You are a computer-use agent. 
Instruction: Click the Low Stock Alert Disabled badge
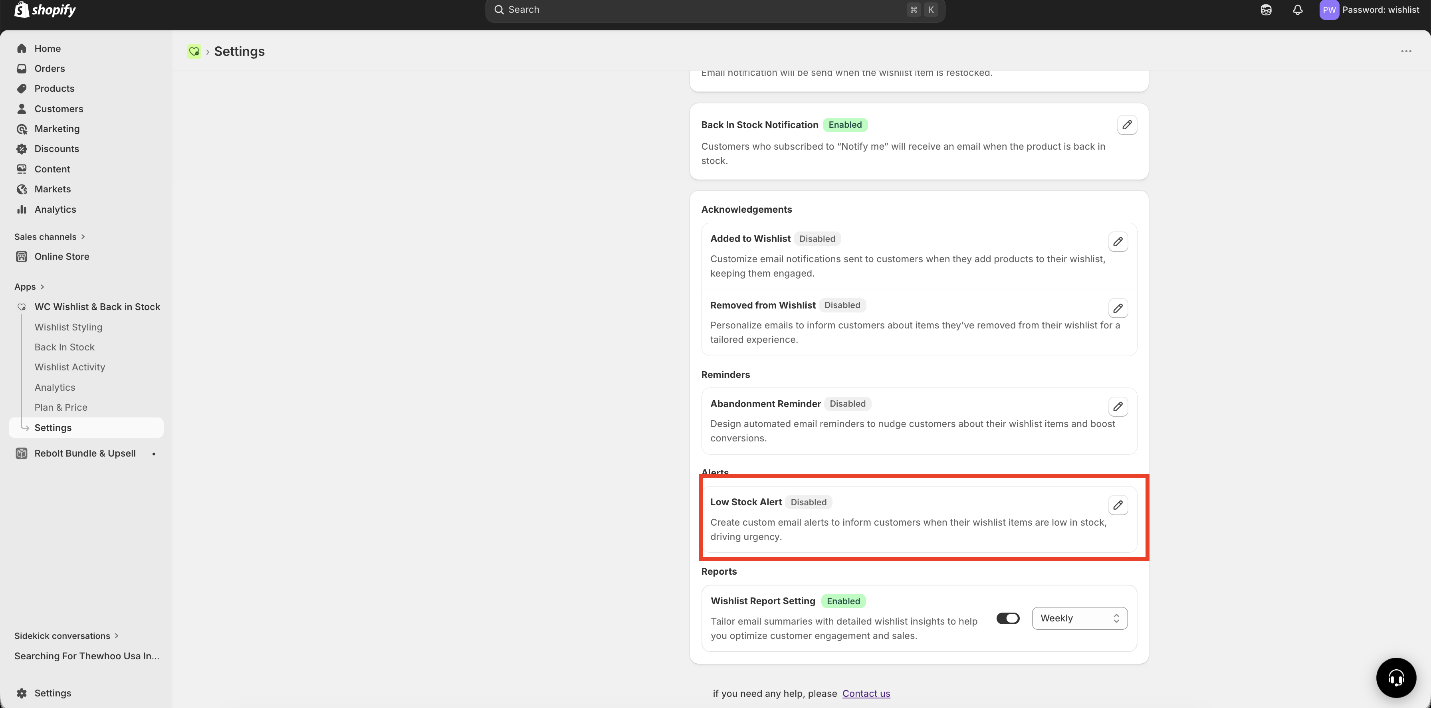(x=808, y=502)
